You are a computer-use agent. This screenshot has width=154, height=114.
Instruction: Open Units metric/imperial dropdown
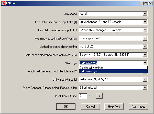pyautogui.click(x=145, y=79)
